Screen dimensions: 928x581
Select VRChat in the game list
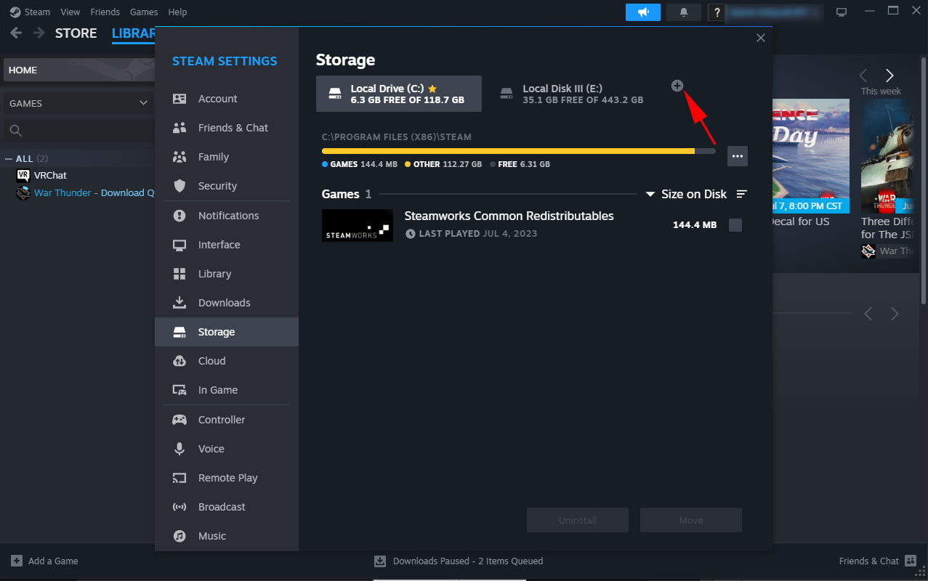[50, 175]
